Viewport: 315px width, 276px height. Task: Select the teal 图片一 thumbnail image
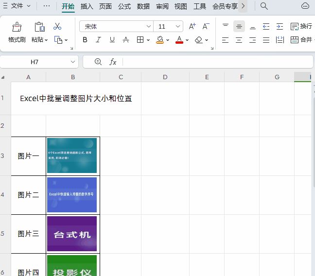tap(72, 155)
